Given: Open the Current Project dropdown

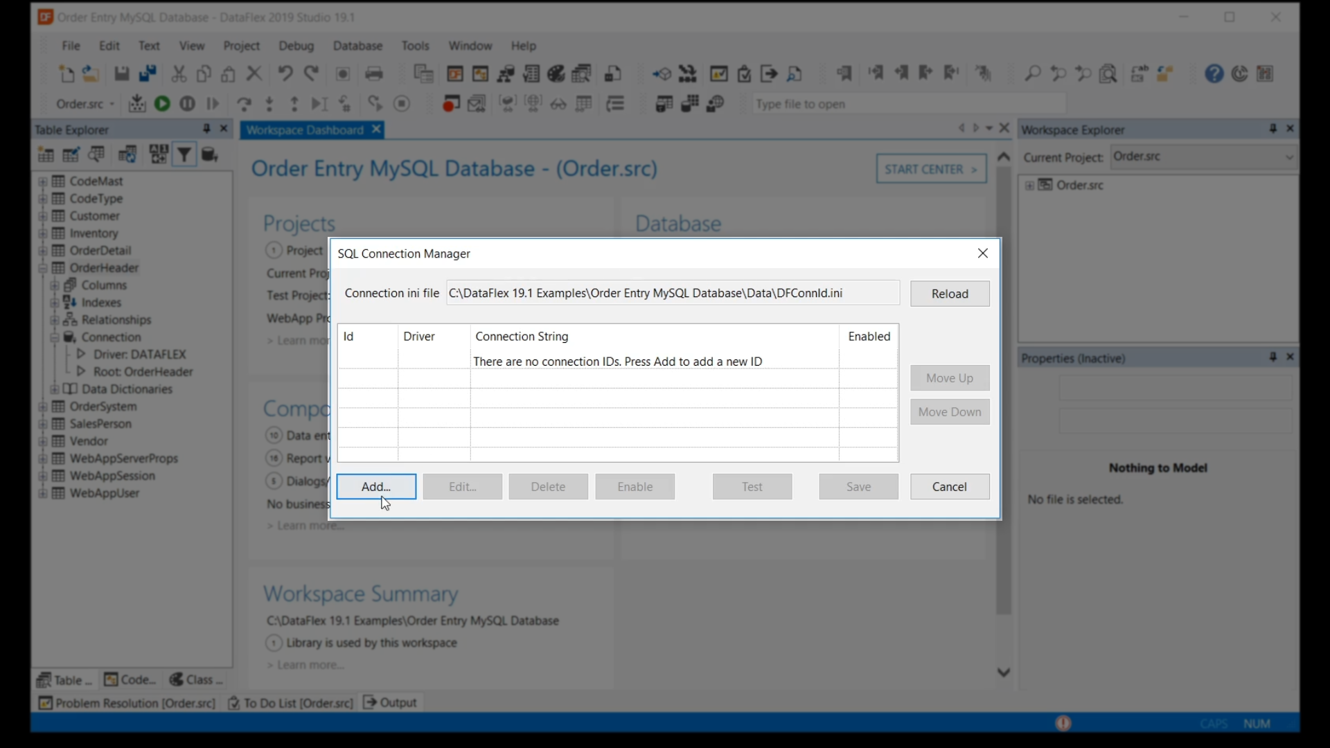Looking at the screenshot, I should (x=1288, y=157).
